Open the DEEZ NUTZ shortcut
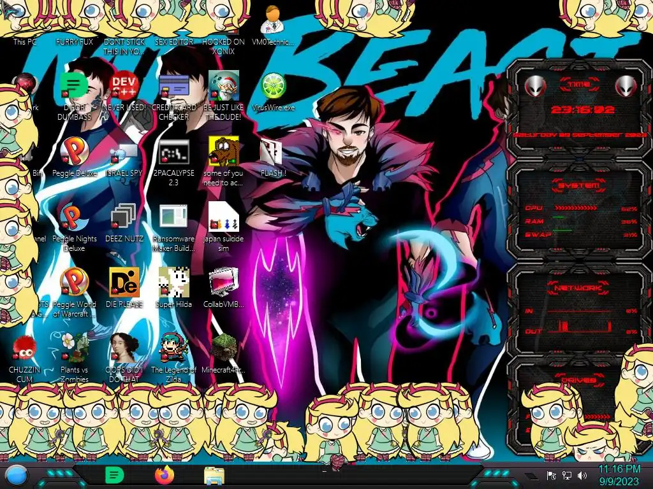Viewport: 653px width, 489px height. pos(124,223)
